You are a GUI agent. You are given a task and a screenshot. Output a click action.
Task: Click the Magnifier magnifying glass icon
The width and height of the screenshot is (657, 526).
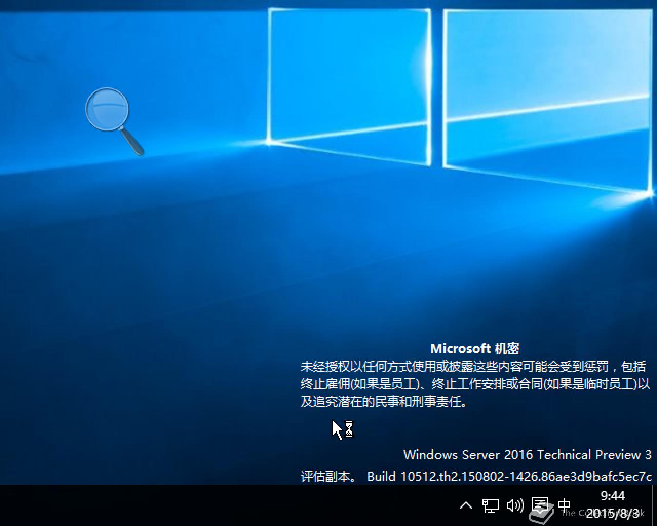click(114, 121)
